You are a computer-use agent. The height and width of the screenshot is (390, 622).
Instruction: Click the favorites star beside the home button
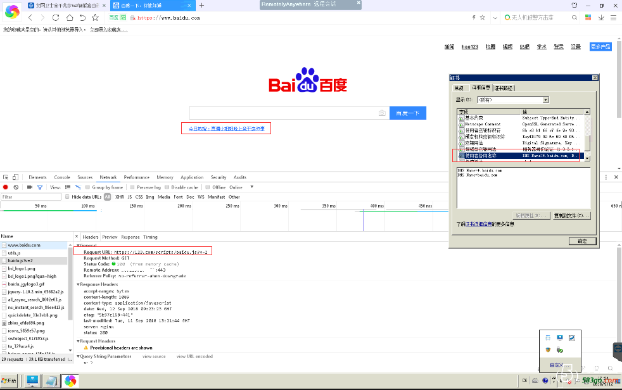coord(95,18)
